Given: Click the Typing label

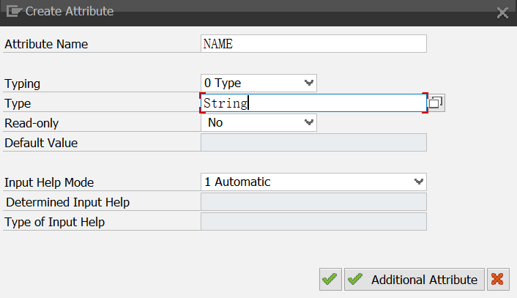Looking at the screenshot, I should 23,83.
